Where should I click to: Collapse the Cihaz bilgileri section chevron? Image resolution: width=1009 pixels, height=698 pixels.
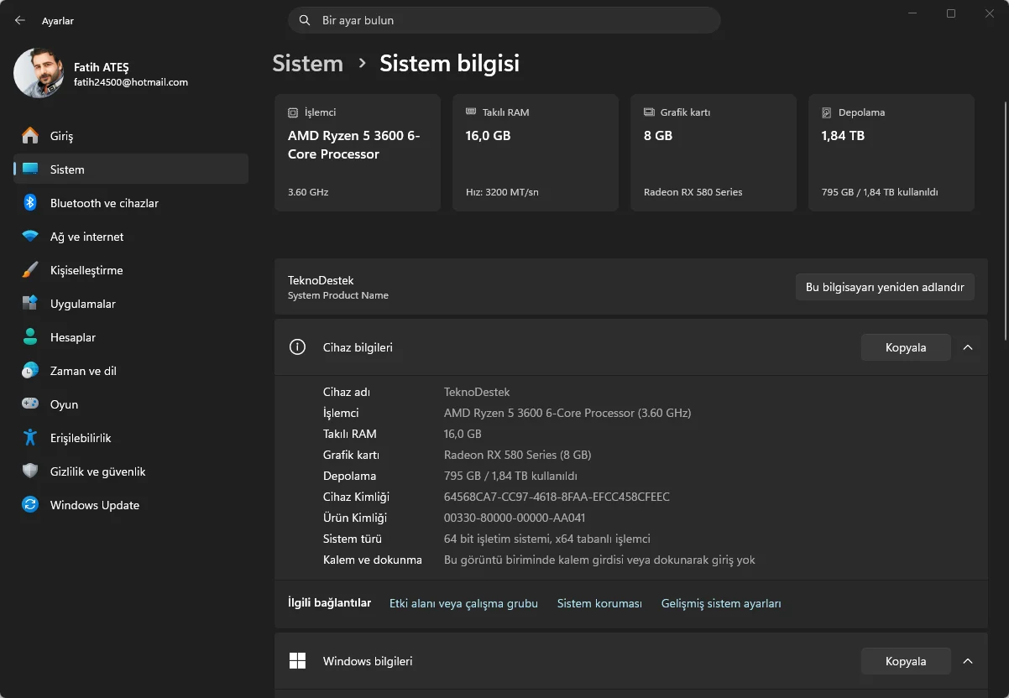click(x=968, y=347)
